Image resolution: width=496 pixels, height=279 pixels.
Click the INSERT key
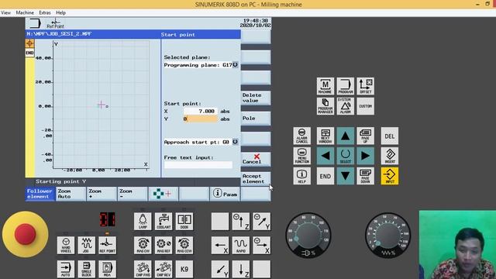pyautogui.click(x=390, y=156)
